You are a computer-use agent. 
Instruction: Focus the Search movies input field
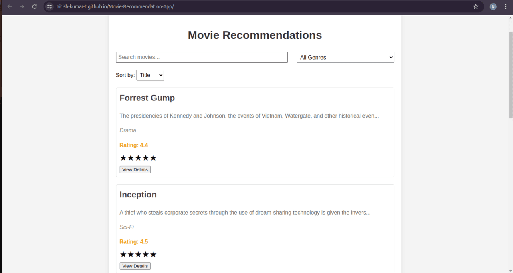(202, 57)
